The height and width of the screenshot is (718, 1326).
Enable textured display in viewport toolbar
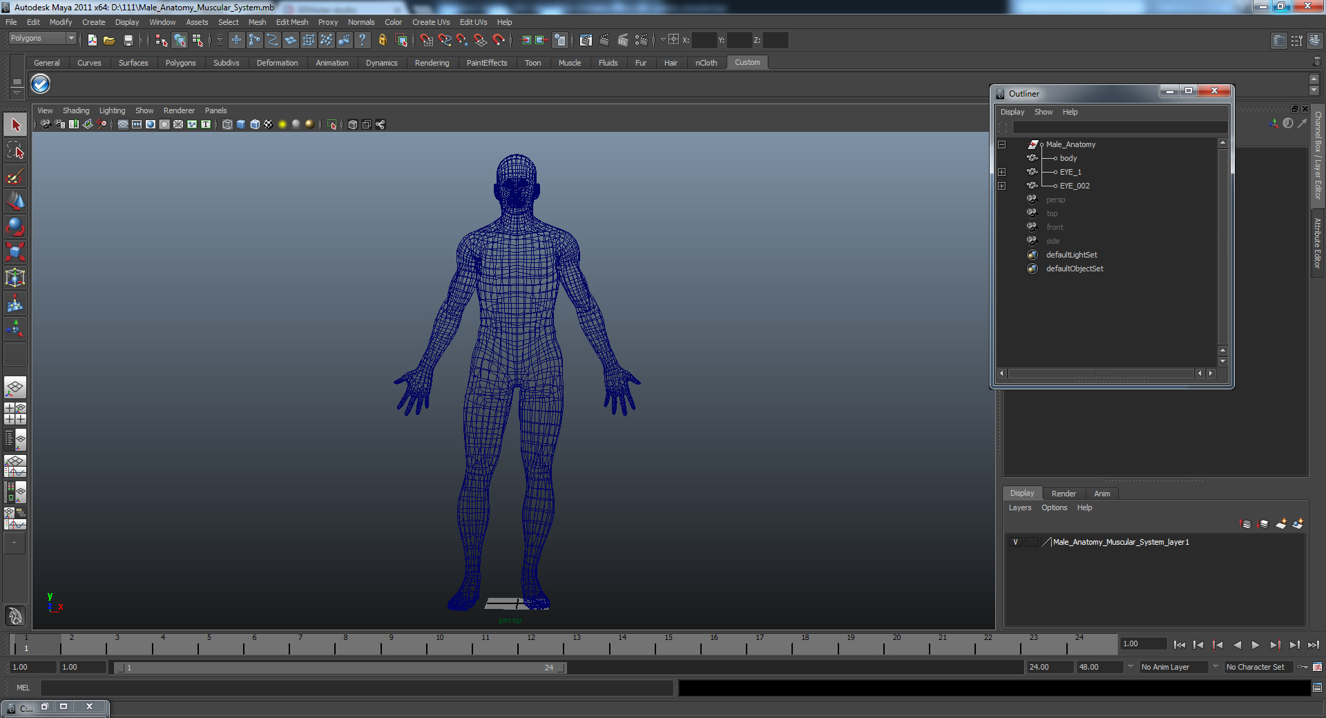click(269, 124)
